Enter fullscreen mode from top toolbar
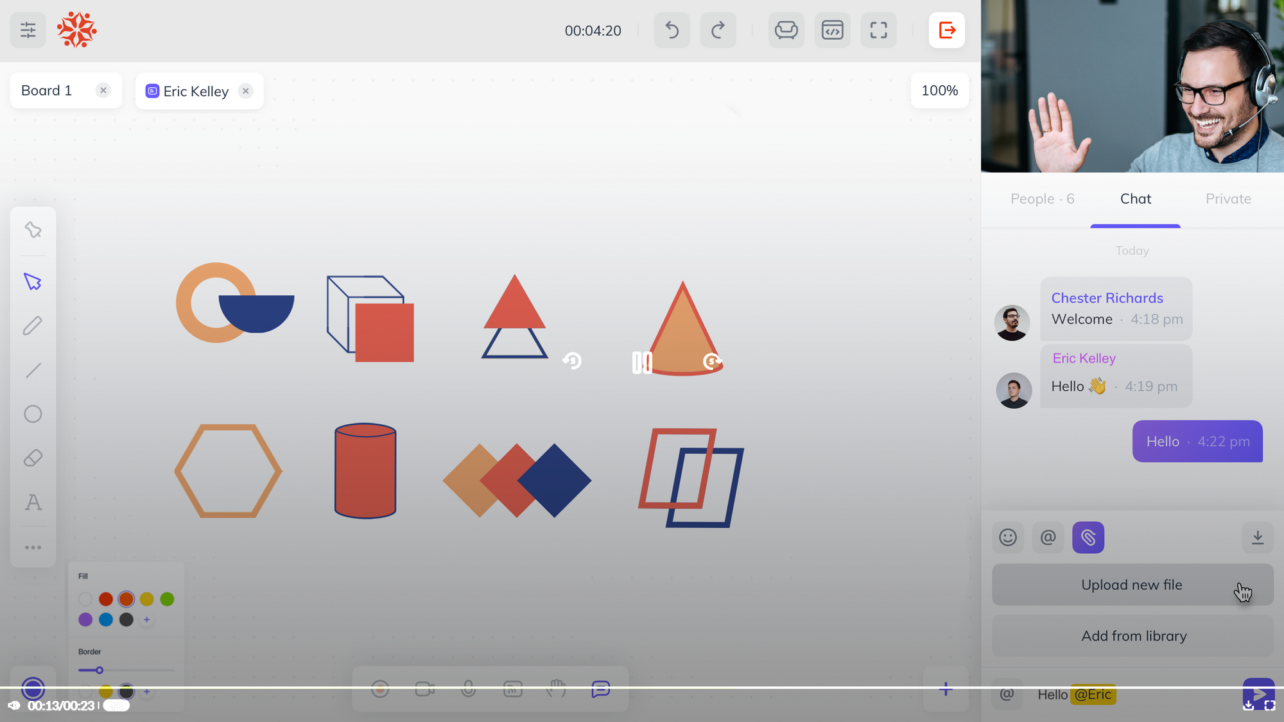 878,30
